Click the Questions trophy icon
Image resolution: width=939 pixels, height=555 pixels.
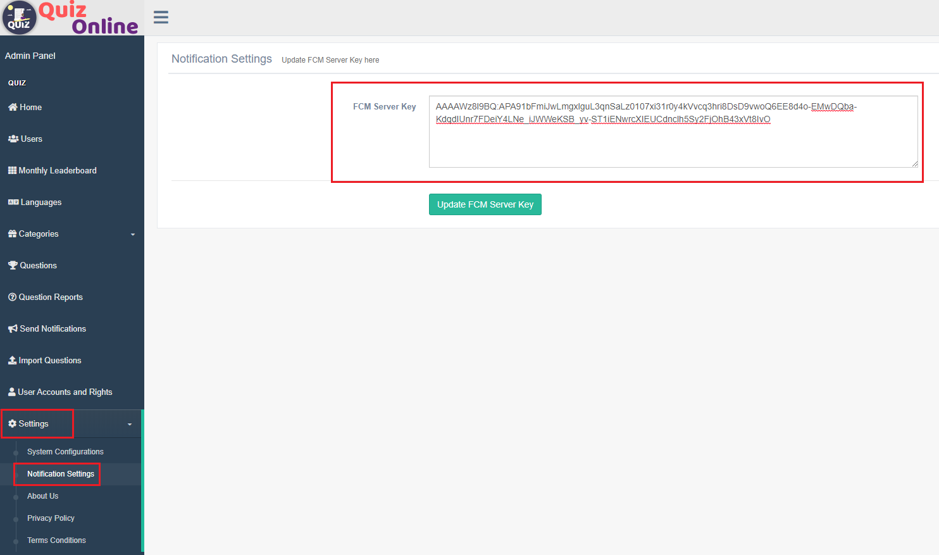(13, 265)
